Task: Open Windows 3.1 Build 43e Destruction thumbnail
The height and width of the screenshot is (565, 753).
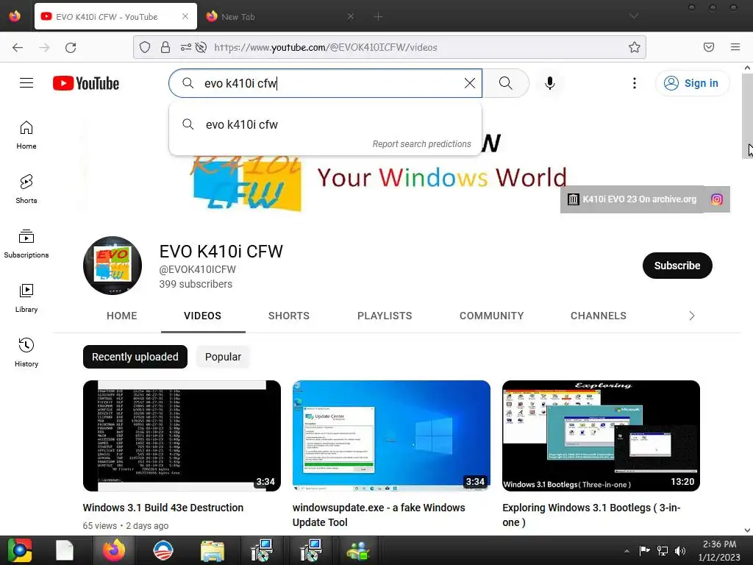Action: coord(182,436)
